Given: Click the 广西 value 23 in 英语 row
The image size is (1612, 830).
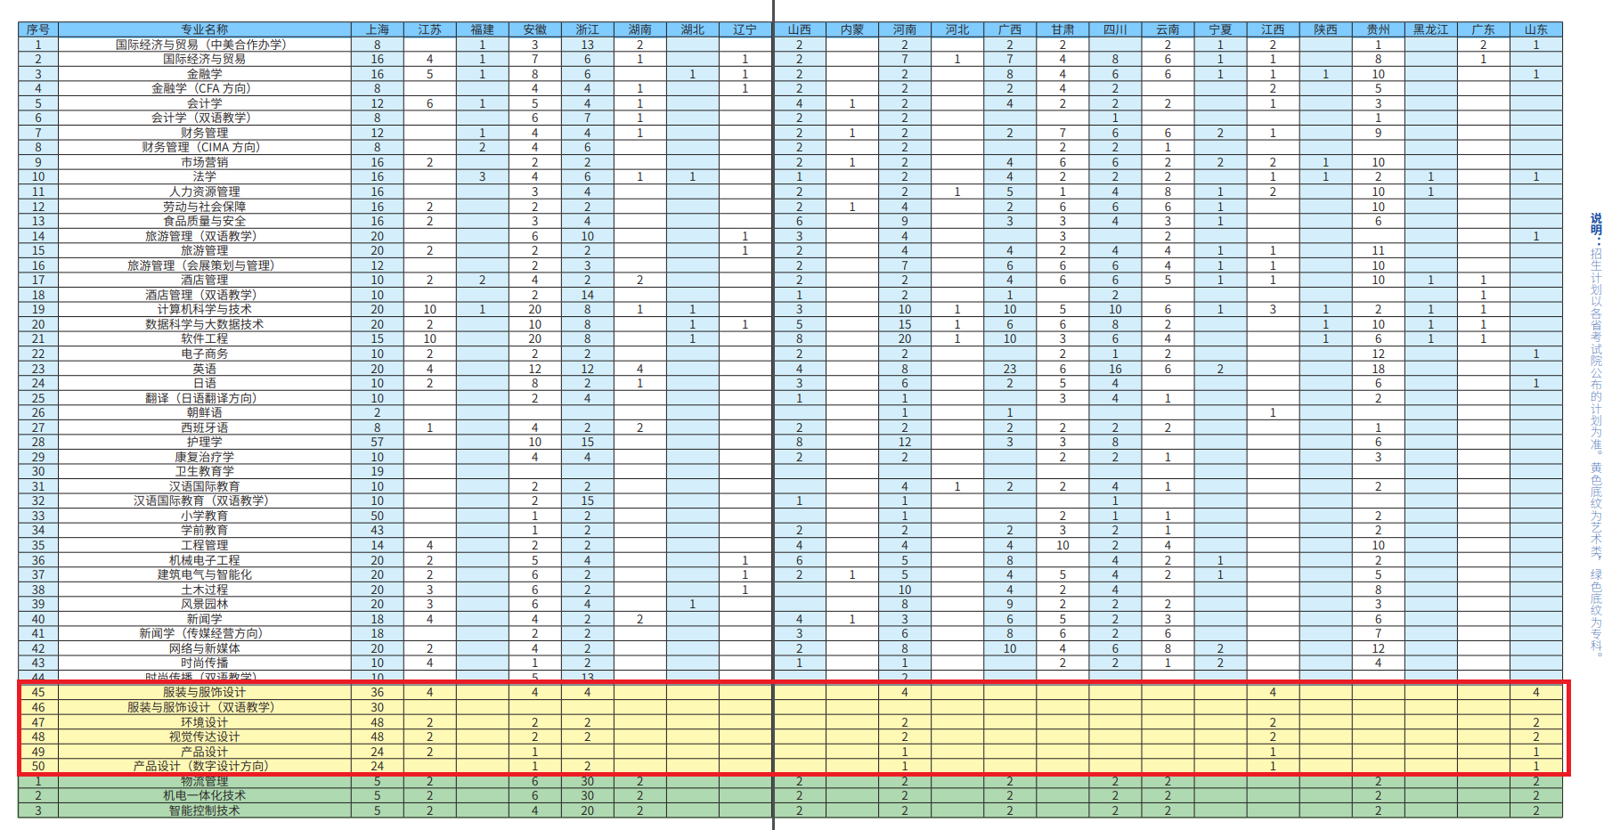Looking at the screenshot, I should [1010, 369].
